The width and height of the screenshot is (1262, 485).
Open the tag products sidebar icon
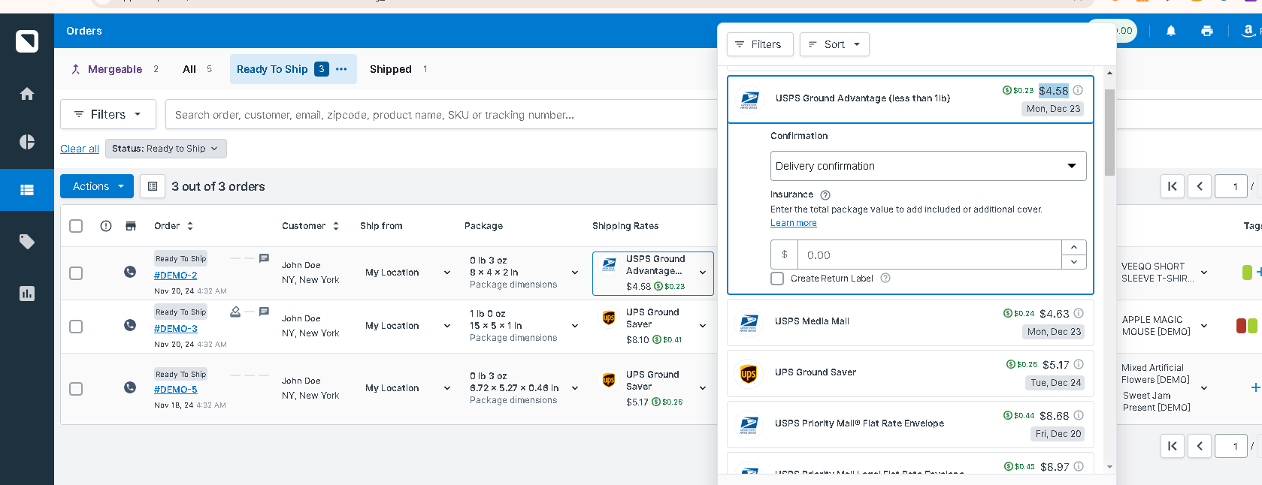(27, 241)
